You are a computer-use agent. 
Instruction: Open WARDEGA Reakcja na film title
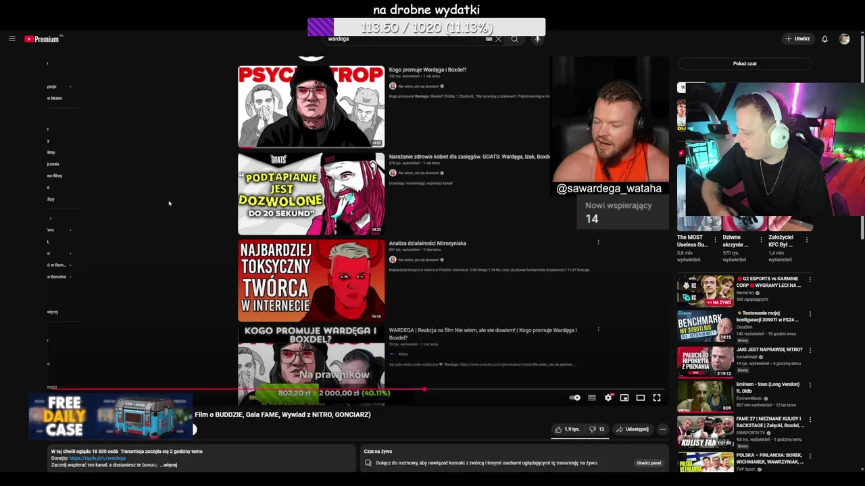click(x=483, y=333)
